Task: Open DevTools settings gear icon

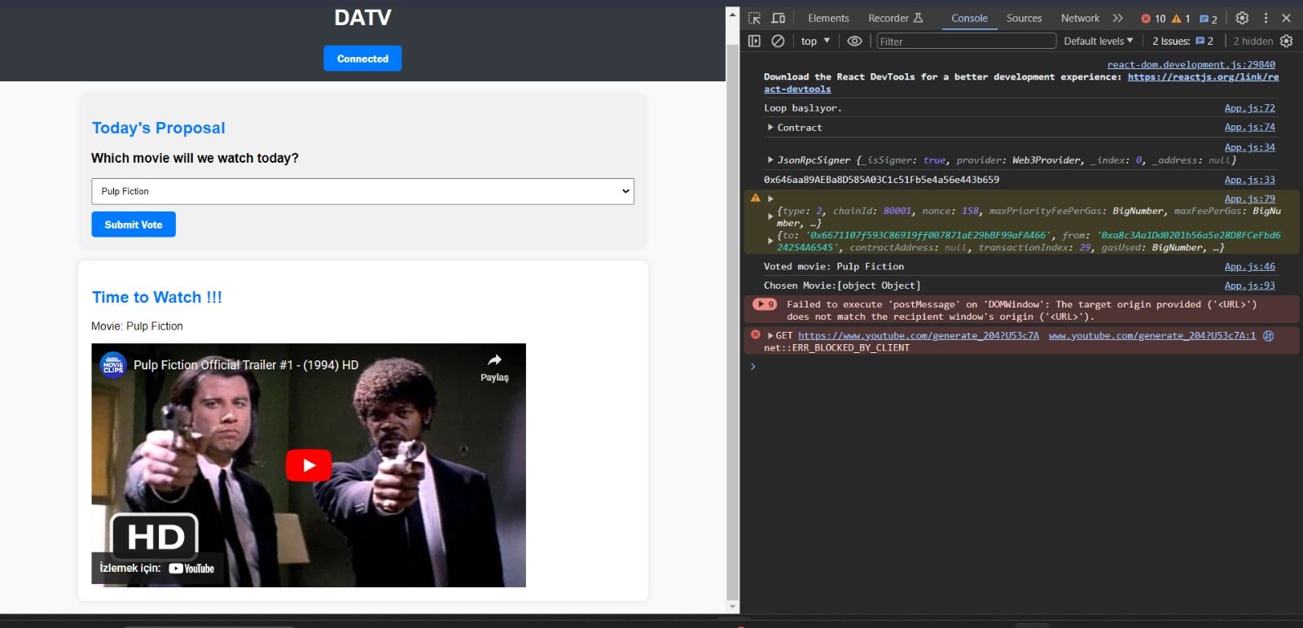Action: (1242, 18)
